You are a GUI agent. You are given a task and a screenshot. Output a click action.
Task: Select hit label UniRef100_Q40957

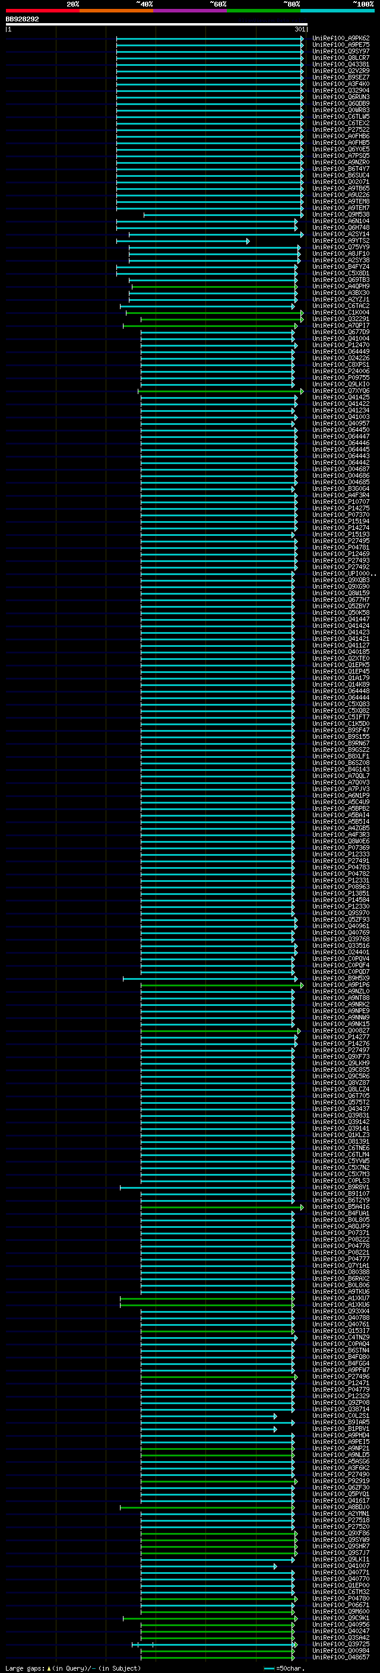click(341, 424)
